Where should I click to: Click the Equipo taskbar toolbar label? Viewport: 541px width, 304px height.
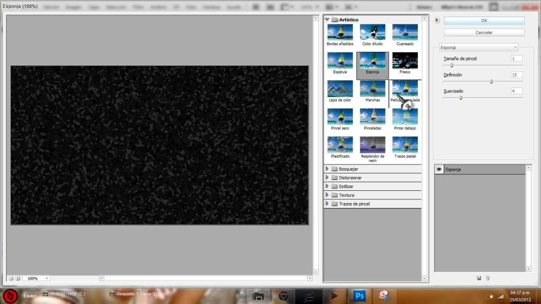(30, 296)
